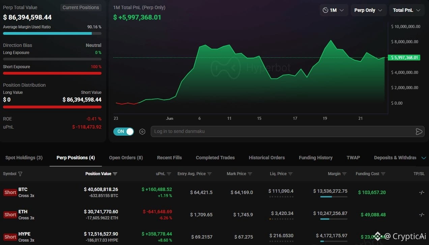Click Perp Total Value $86,394,598.44
Viewport: 429px width, 245px height.
coord(27,17)
